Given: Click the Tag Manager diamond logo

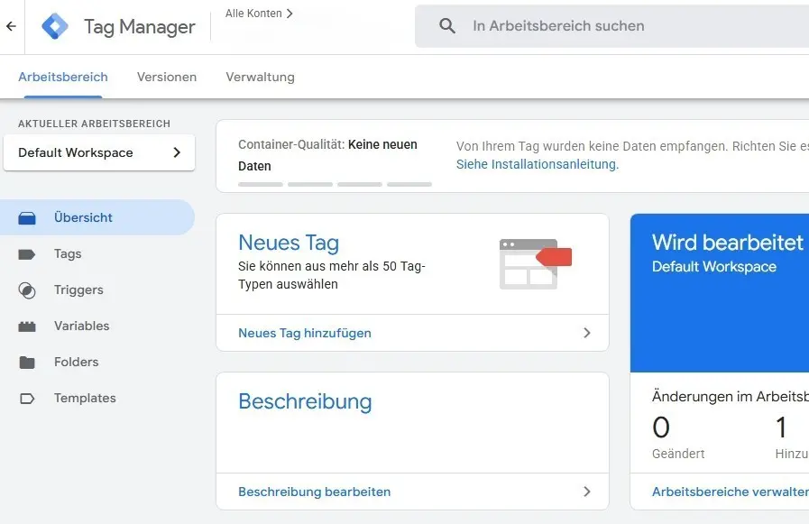Looking at the screenshot, I should 54,26.
